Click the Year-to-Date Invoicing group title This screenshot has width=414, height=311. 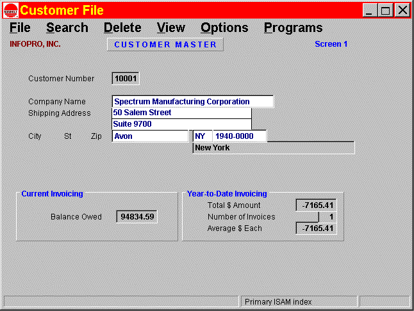(x=227, y=194)
